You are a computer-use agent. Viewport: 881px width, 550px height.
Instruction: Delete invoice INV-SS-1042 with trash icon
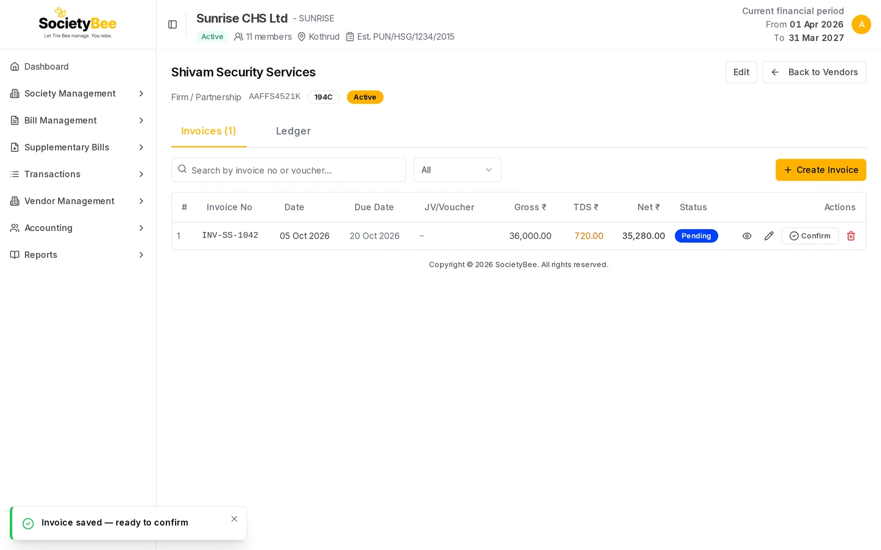pos(851,236)
